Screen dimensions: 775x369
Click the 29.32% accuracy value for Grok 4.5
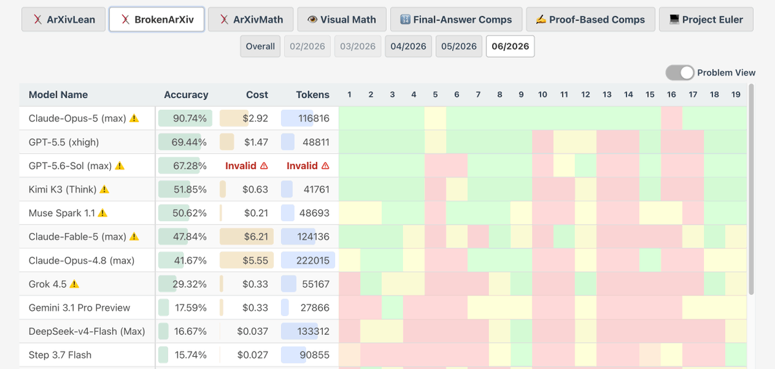click(x=189, y=284)
